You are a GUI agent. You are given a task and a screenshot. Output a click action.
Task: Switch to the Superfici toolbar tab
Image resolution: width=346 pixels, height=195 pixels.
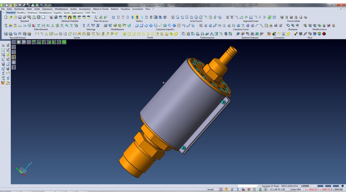[x=58, y=13]
